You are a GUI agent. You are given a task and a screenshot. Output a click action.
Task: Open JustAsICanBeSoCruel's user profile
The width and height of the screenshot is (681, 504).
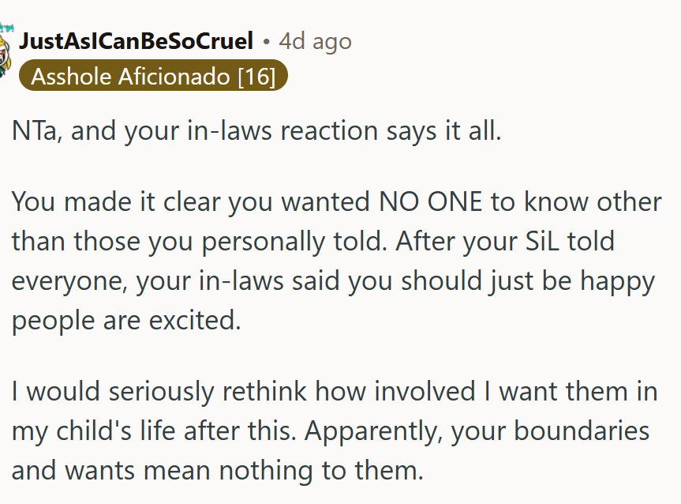pos(136,41)
